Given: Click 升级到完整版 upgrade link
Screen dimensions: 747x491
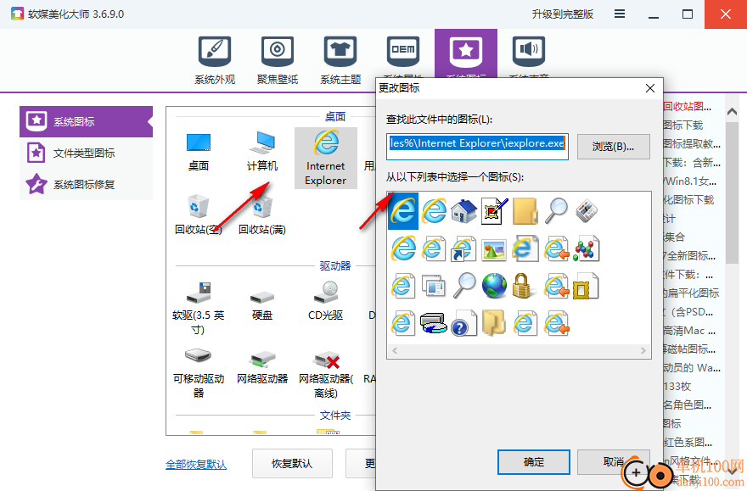Looking at the screenshot, I should [562, 14].
